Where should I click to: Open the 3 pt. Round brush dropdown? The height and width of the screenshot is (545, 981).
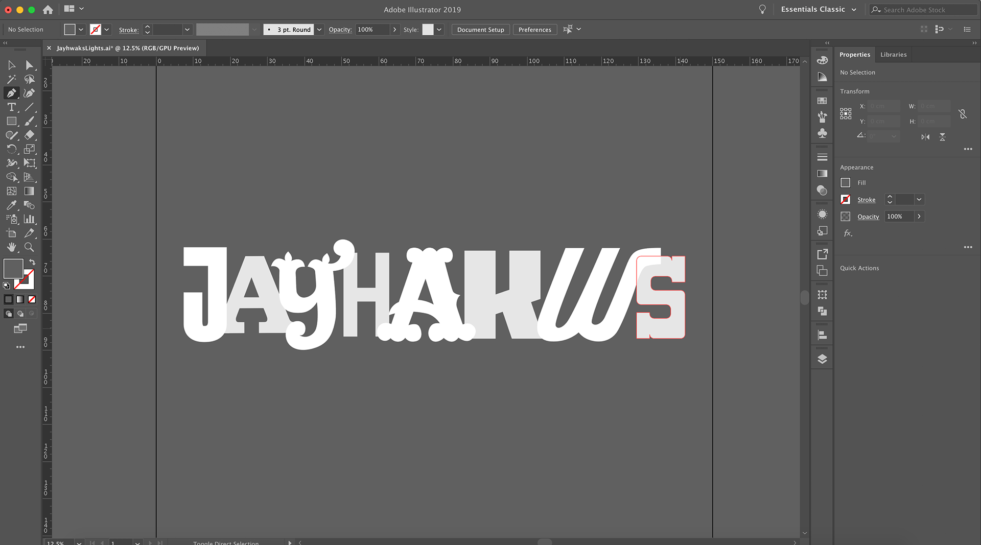tap(319, 30)
